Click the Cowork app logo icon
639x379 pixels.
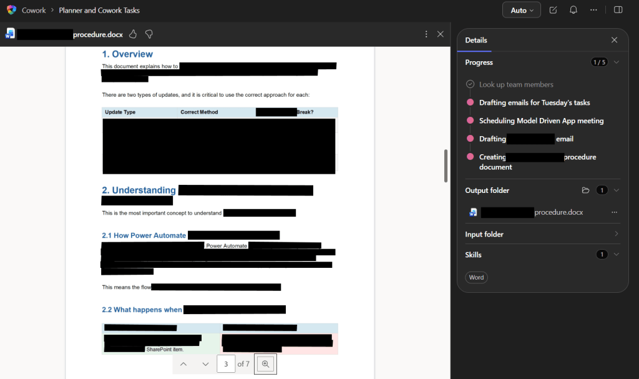click(x=11, y=10)
